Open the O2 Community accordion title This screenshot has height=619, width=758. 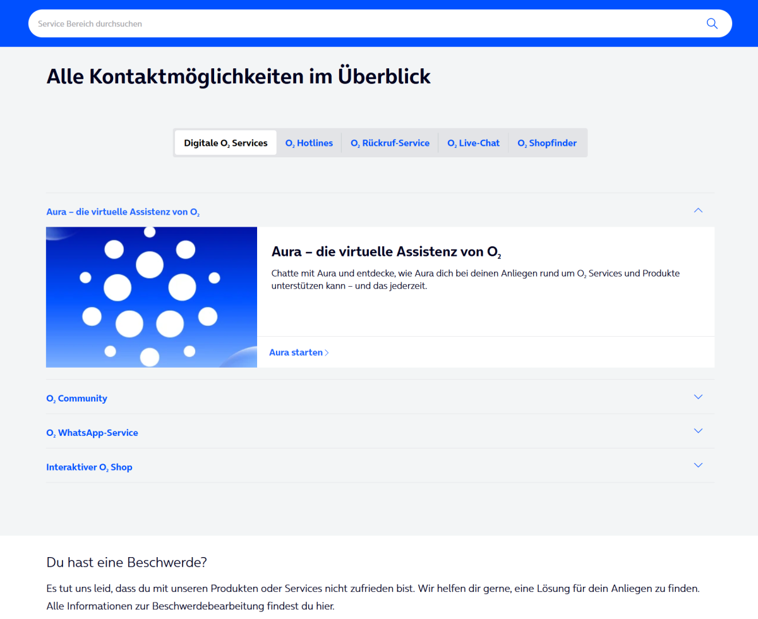76,399
